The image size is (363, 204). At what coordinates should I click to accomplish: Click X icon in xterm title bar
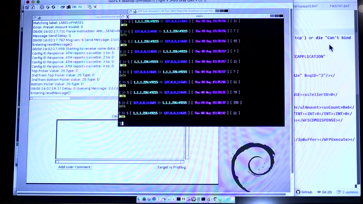coord(128,17)
